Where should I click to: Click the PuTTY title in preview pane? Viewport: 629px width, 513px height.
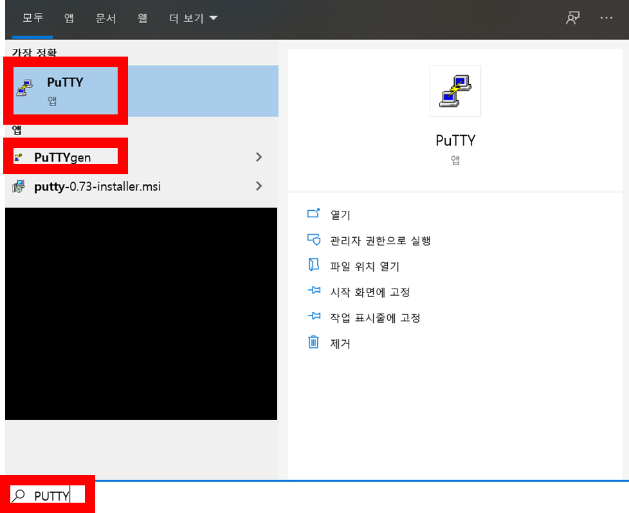click(455, 140)
